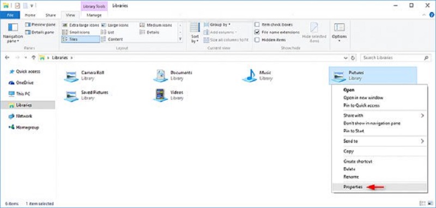Select the Pictures library tile
436x208 pixels.
(x=373, y=76)
